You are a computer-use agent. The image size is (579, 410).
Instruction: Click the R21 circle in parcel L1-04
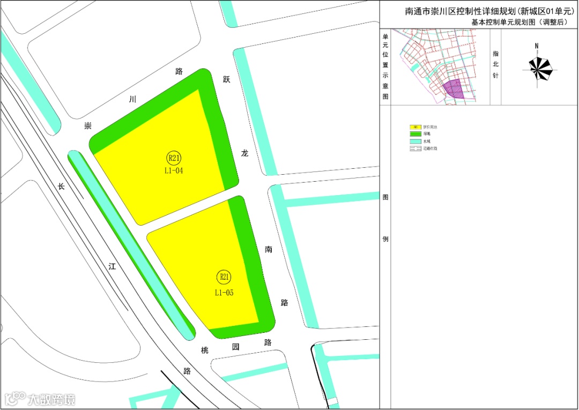click(x=174, y=159)
